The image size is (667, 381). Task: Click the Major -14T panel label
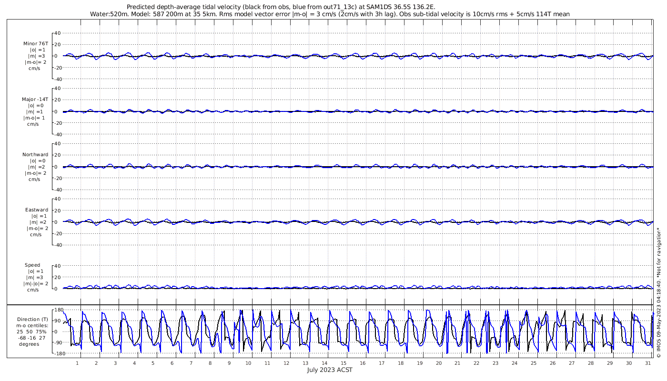[x=35, y=100]
